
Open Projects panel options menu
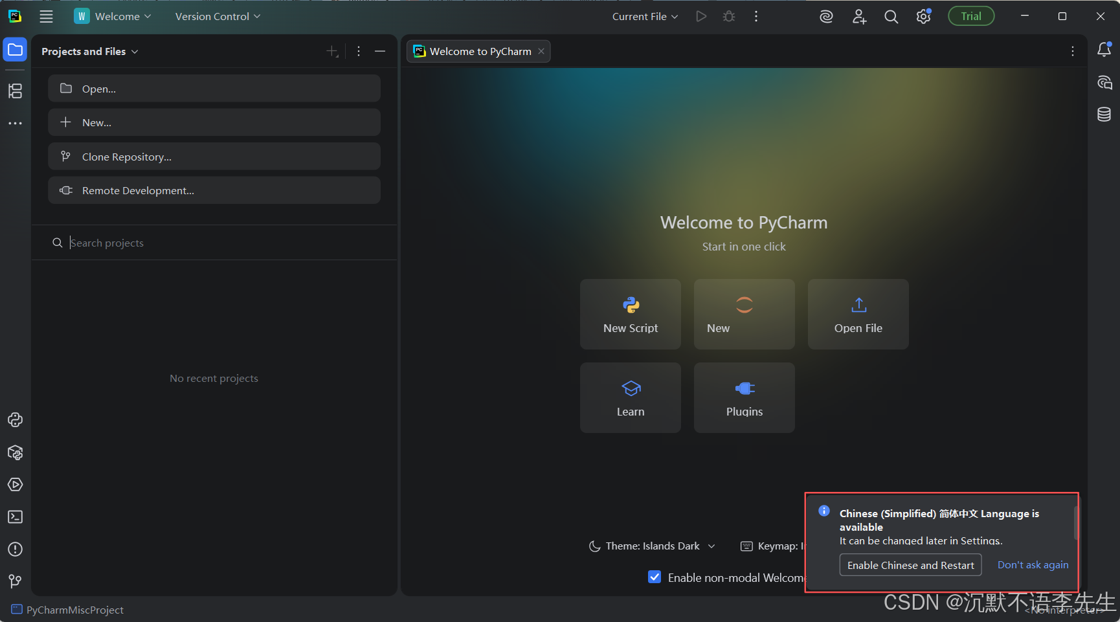click(x=359, y=51)
